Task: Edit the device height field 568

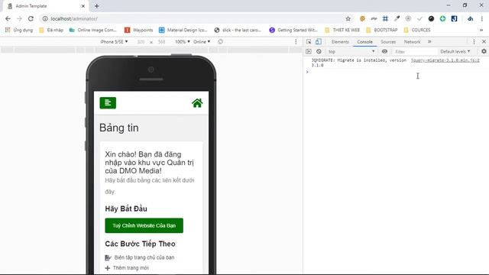Action: pyautogui.click(x=161, y=41)
